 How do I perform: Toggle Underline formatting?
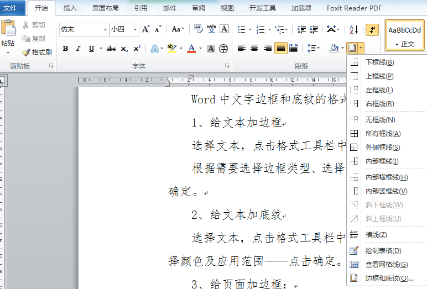click(x=91, y=49)
